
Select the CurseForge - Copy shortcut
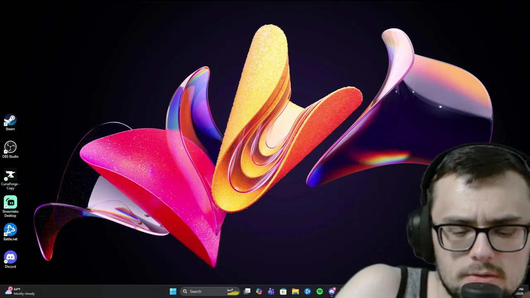[10, 180]
